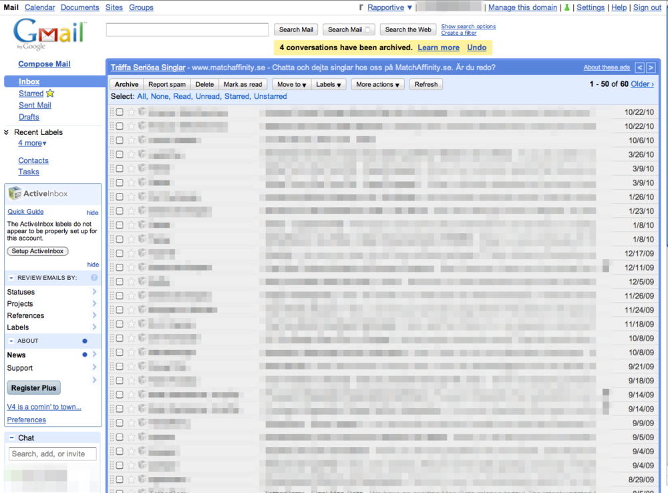Click ActiveInbox icon on 10/6/10 email
668x493 pixels.
(142, 140)
